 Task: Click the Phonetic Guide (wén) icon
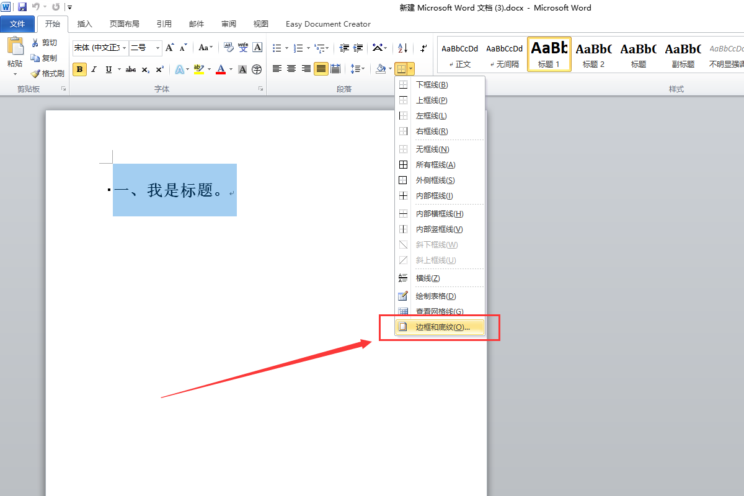(x=243, y=48)
